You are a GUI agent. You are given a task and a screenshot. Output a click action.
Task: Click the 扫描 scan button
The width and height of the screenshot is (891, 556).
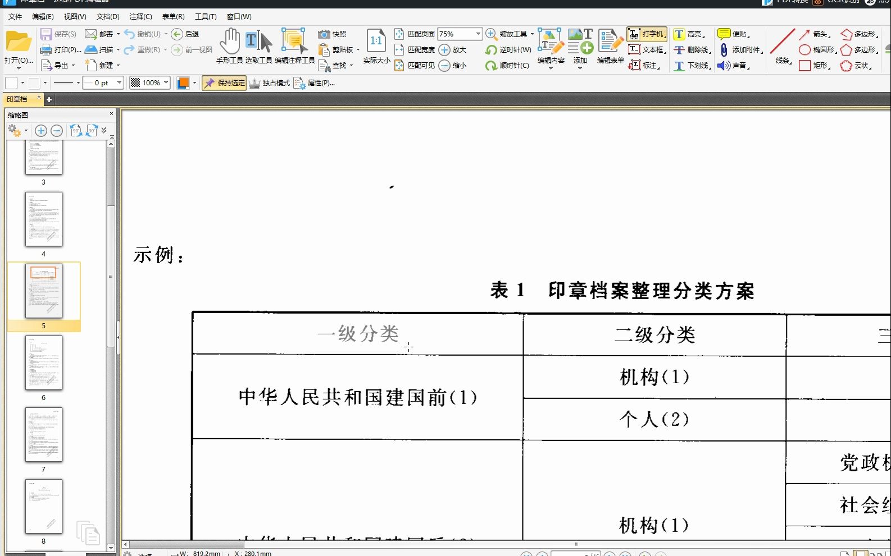point(99,50)
